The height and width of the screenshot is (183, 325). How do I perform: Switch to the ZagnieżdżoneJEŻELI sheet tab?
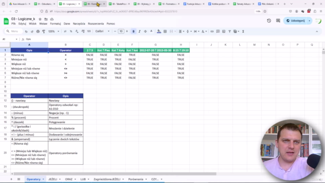click(107, 179)
